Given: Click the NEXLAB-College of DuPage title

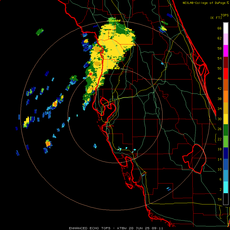Looking at the screenshot, I should (204, 3).
